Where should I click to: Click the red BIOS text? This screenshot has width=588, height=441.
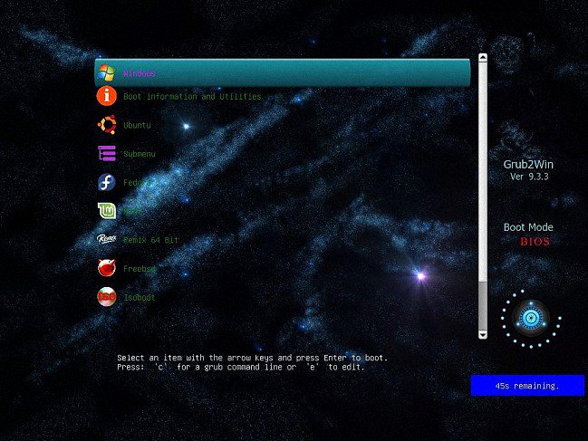535,241
